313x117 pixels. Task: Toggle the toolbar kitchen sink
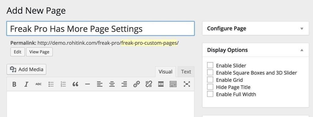tap(173, 84)
